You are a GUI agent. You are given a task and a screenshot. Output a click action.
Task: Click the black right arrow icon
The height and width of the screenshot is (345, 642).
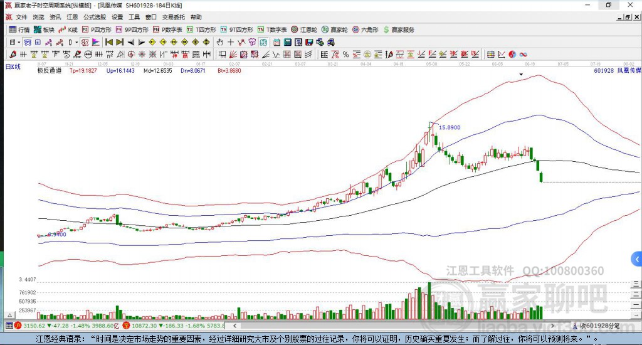point(141,42)
